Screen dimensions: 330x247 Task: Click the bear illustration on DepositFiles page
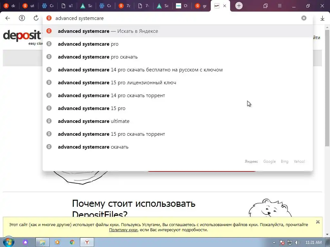270,208
